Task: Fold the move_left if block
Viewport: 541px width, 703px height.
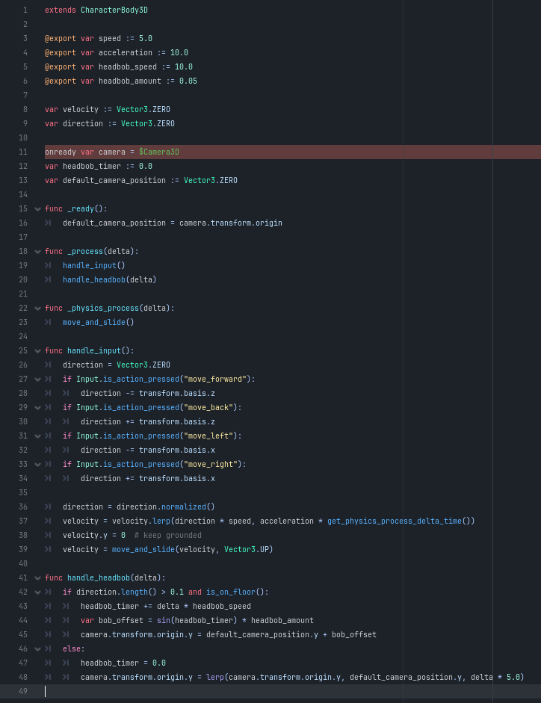Action: pos(37,436)
